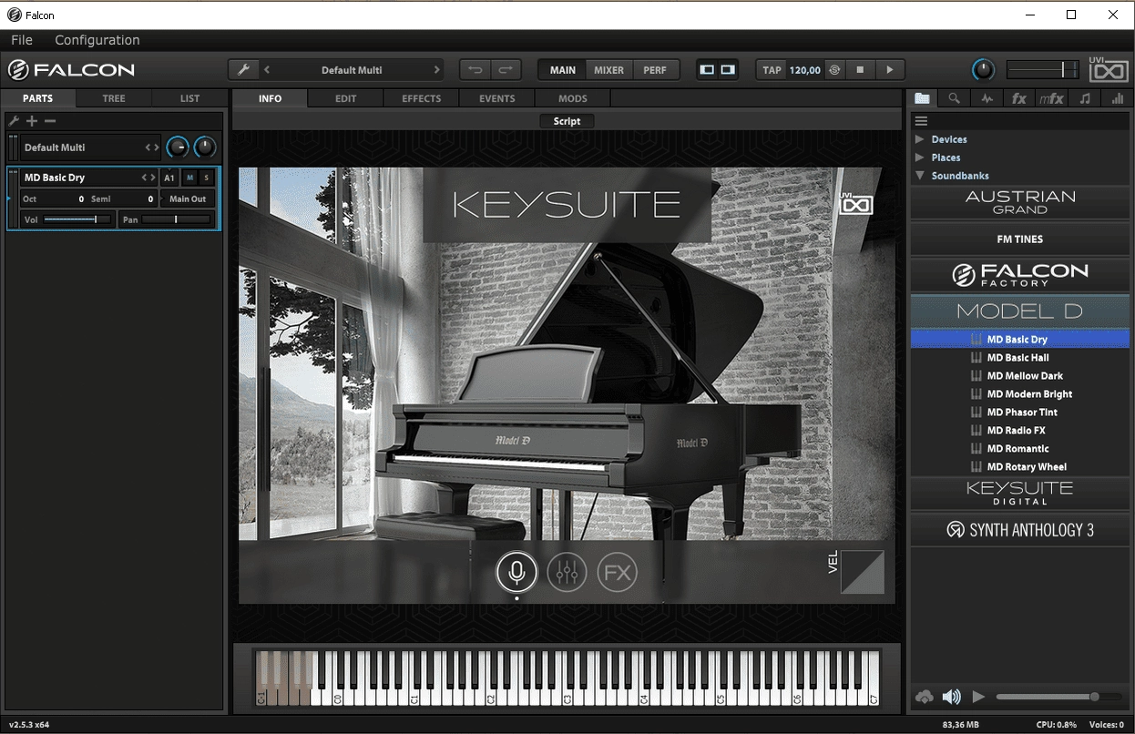Open the FM Tines soundbank
1135x734 pixels.
[1020, 239]
